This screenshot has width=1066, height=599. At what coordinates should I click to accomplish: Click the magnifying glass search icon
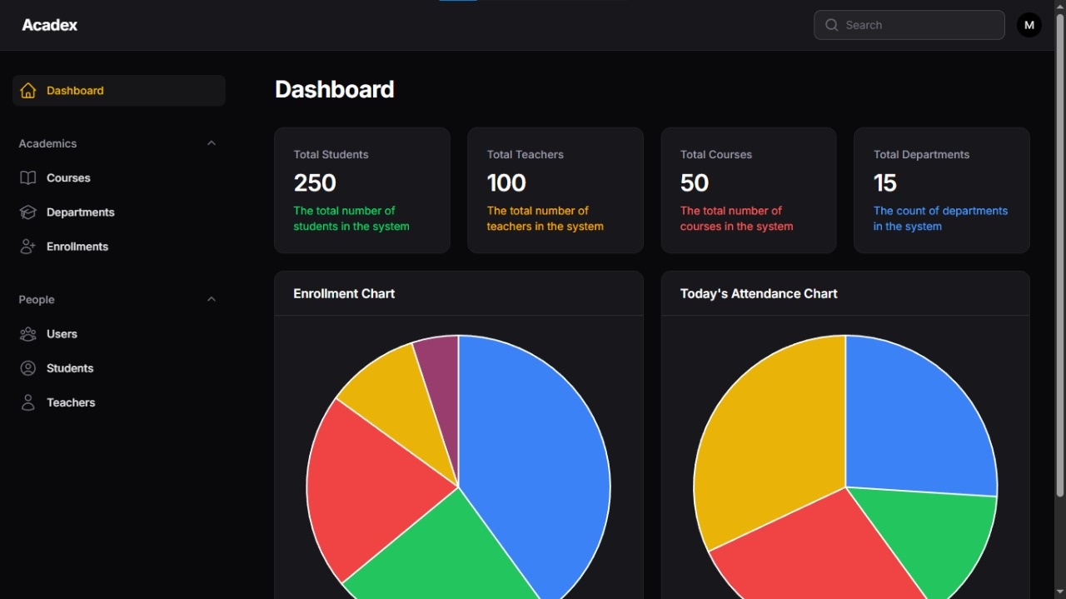pyautogui.click(x=831, y=25)
